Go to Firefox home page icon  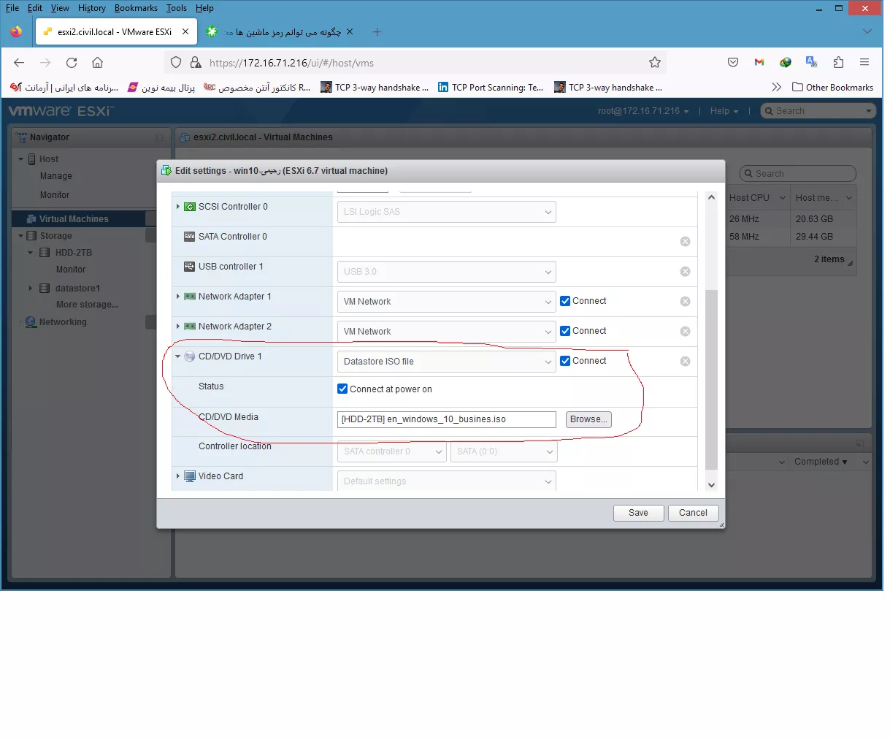pyautogui.click(x=97, y=63)
